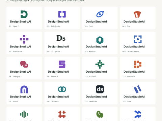Viewport: 162px width, 121px height.
Task: Click the "15 / Studio Tile" label
Action: 91,102
